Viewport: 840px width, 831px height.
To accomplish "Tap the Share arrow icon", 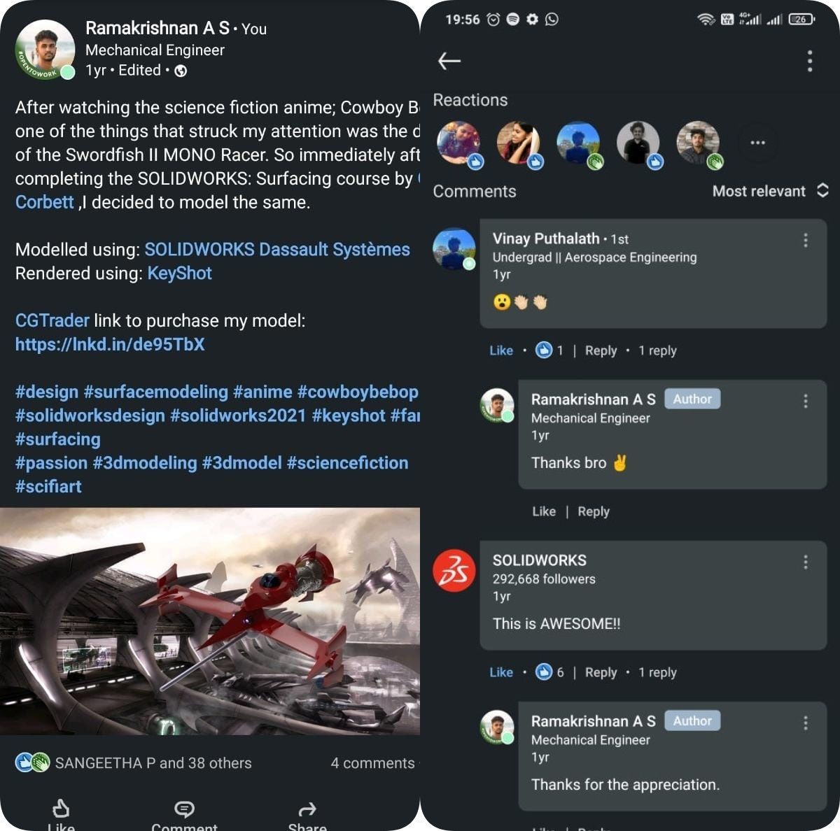I will 307,809.
